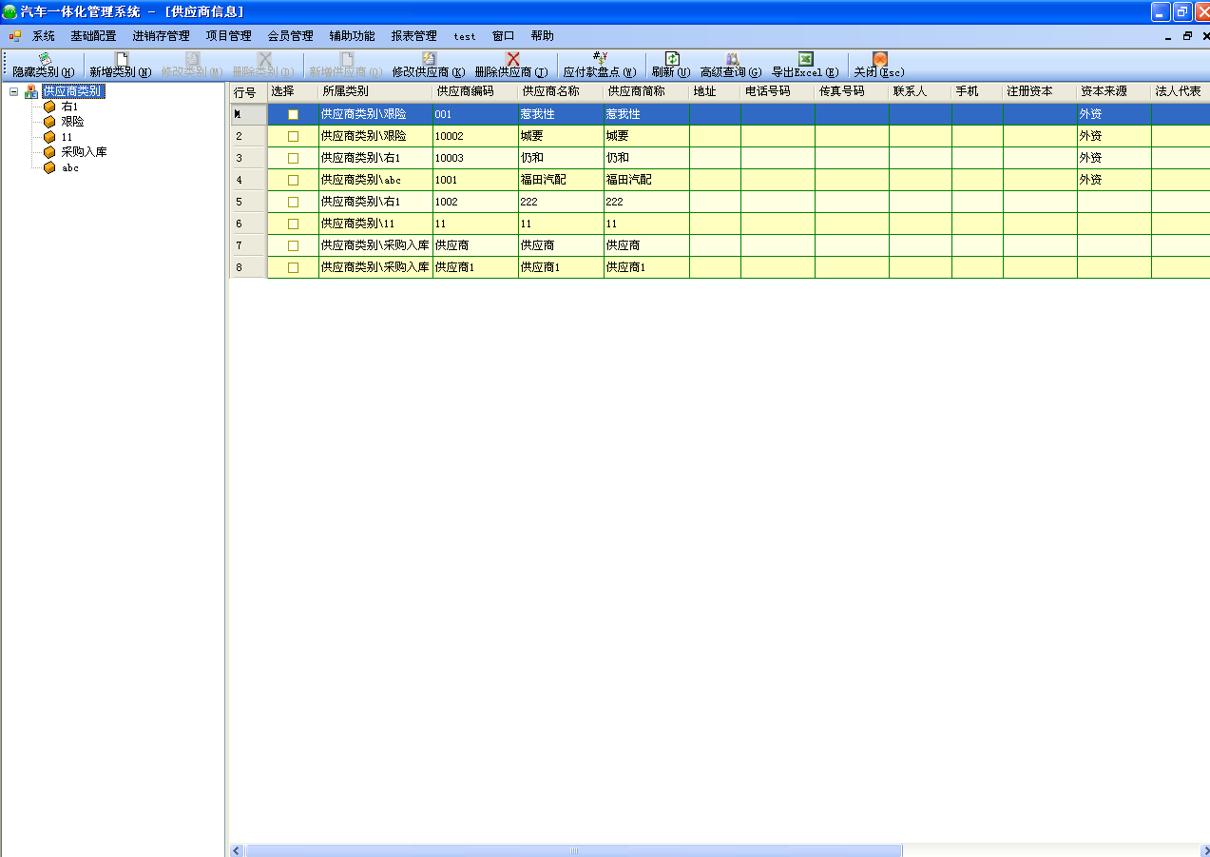Open the 辅助功能 menu
This screenshot has height=857, width=1210.
352,36
